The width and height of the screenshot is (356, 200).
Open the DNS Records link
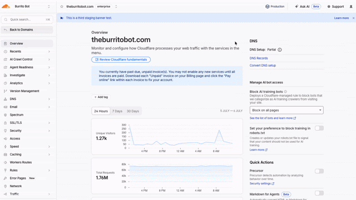point(259,58)
